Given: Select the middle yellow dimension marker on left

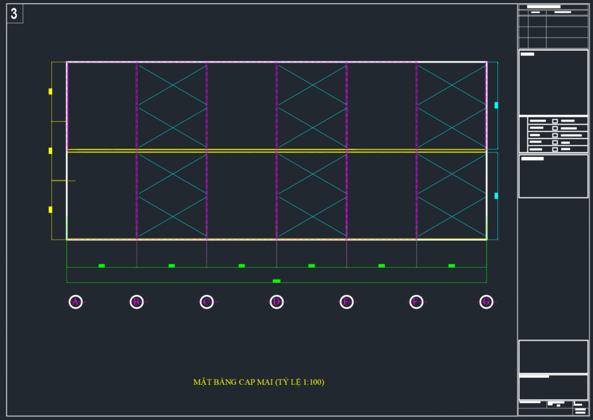Looking at the screenshot, I should [x=50, y=151].
